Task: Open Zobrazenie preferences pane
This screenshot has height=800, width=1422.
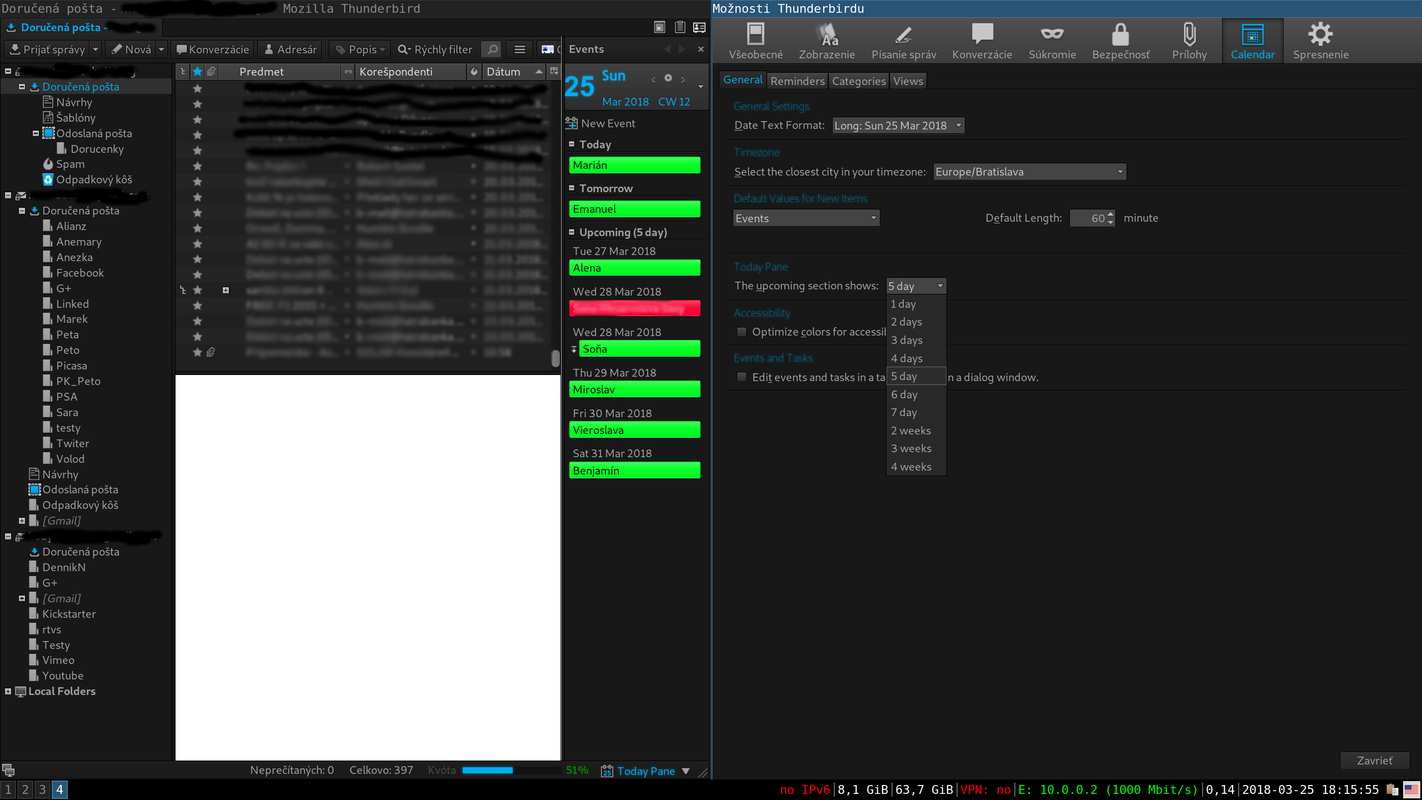Action: pyautogui.click(x=827, y=41)
